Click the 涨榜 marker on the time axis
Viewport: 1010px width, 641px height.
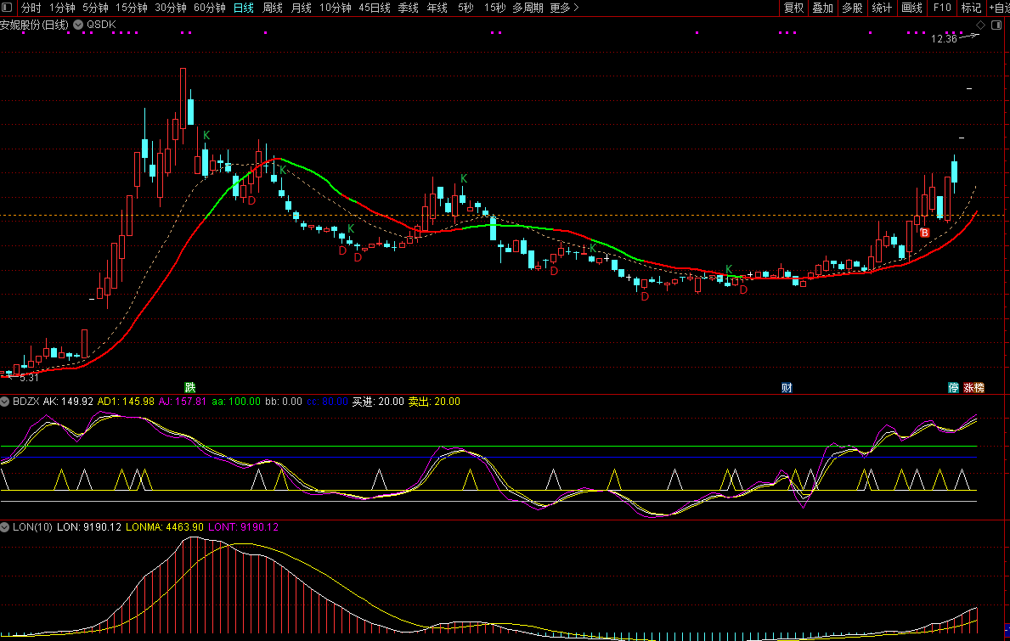pos(973,388)
